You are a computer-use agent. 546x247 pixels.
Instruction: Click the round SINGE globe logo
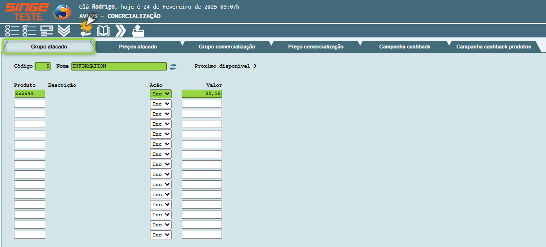click(x=62, y=12)
